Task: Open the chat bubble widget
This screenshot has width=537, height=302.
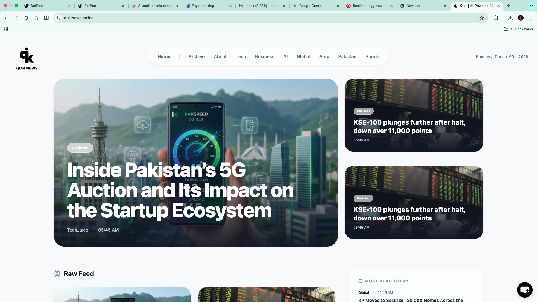Action: tap(524, 289)
